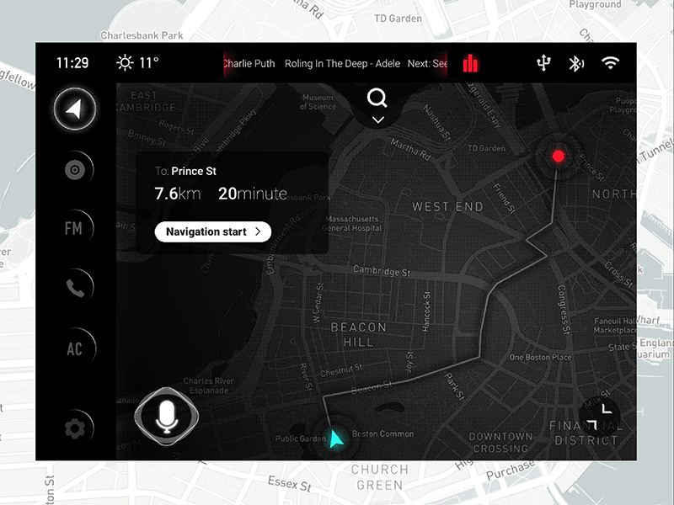Open AC climate controls from the sidebar
This screenshot has height=505, width=674.
pyautogui.click(x=74, y=346)
